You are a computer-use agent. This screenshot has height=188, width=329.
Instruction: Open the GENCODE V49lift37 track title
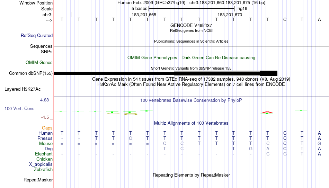[x=191, y=25]
